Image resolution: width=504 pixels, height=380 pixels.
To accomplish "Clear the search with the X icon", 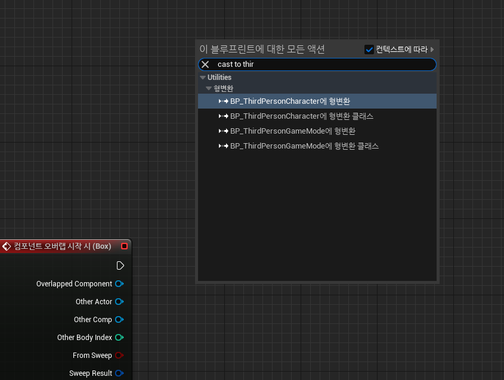I will point(205,64).
